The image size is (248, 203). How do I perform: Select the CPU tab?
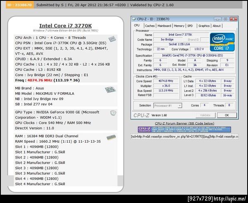(137, 26)
